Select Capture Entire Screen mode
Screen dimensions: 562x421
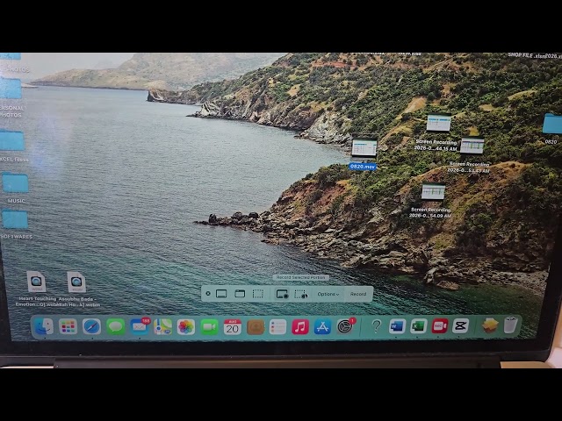point(221,294)
